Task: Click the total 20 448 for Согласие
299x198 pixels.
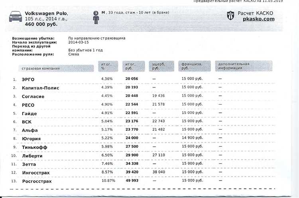Action: [x=132, y=96]
